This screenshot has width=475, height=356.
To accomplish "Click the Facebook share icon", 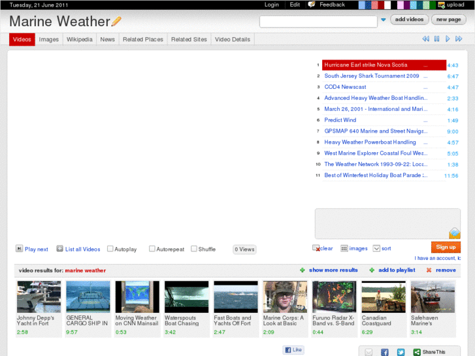I will 384,352.
